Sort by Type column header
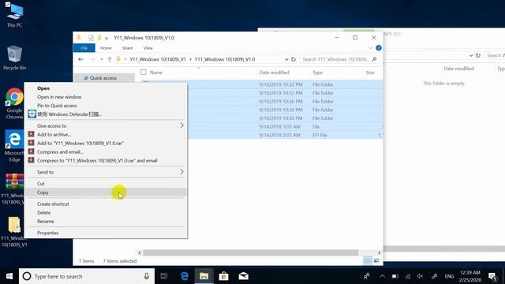This screenshot has width=505, height=284. click(317, 73)
